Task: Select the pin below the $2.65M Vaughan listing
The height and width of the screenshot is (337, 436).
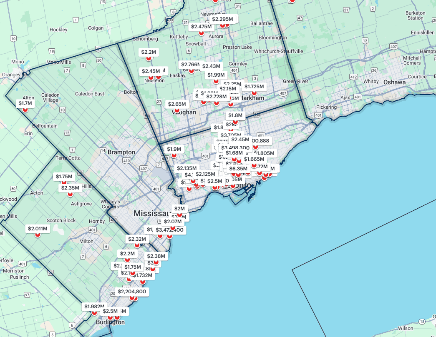Action: (x=177, y=110)
